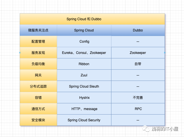Select the 'Spring Cloud Sleuth' cell
Viewport: 184px width, 137px height.
pos(84,86)
